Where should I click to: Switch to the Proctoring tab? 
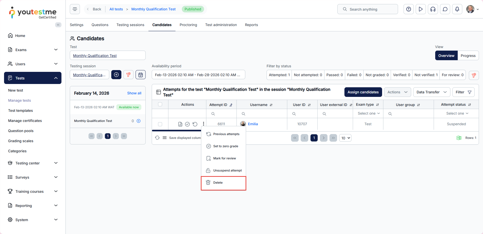[188, 25]
